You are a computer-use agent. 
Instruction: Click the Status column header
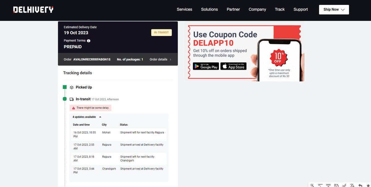click(x=124, y=125)
